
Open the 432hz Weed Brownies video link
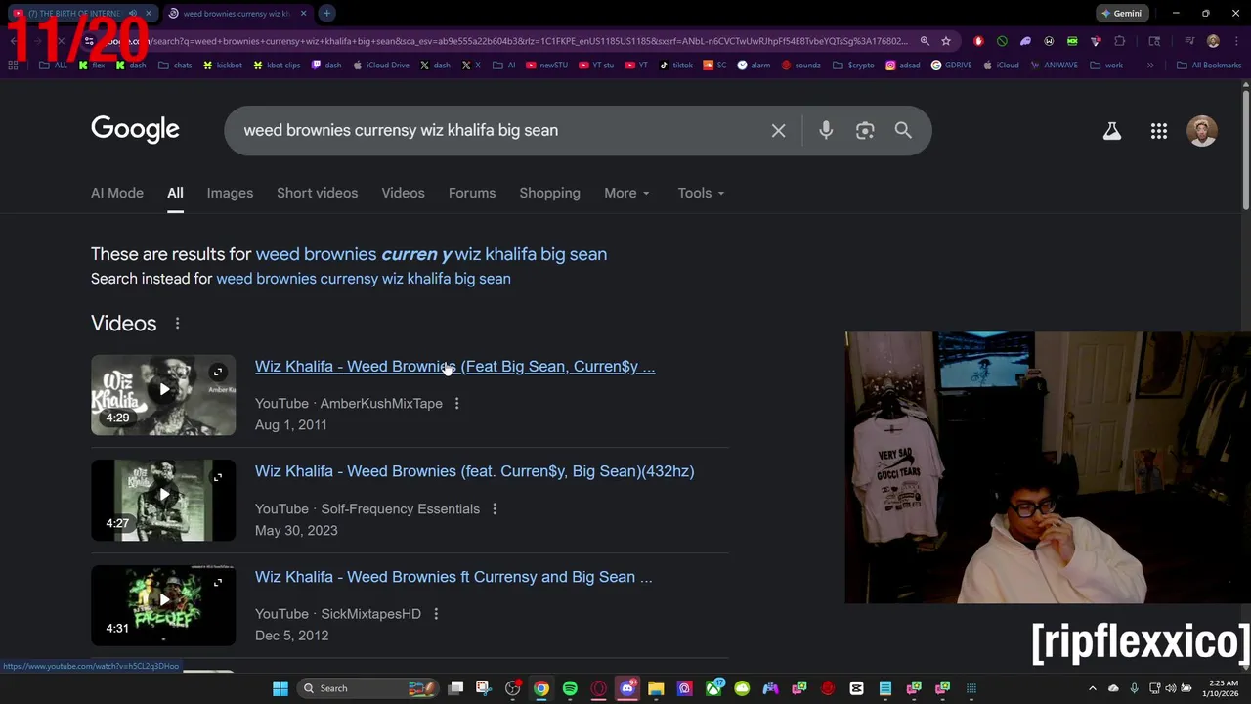pos(474,471)
